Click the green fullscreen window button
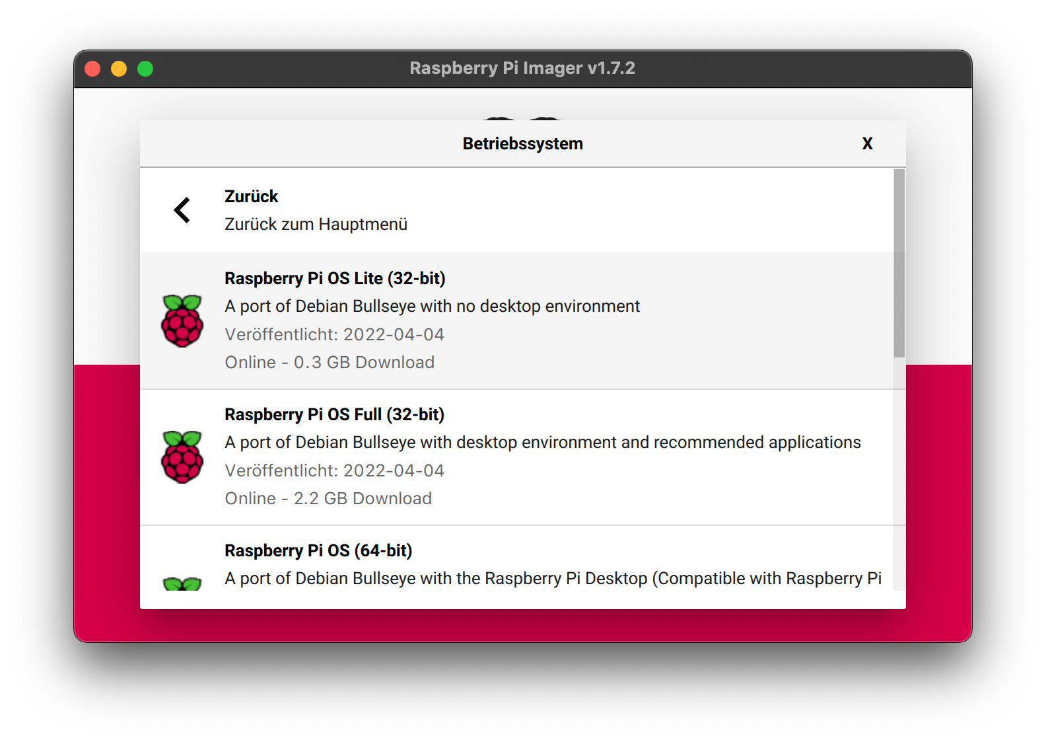1046x740 pixels. (145, 69)
